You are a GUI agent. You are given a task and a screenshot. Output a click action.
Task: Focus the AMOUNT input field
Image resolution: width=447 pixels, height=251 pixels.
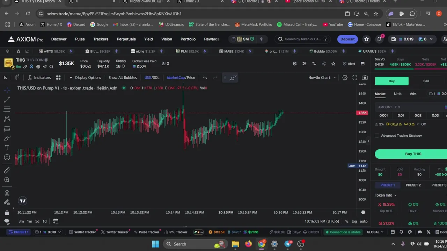click(x=411, y=107)
